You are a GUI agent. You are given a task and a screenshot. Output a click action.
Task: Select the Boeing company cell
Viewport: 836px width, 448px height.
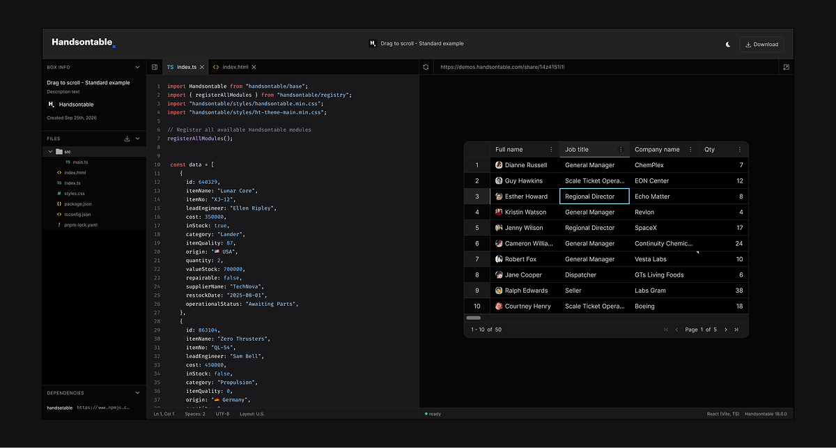664,307
